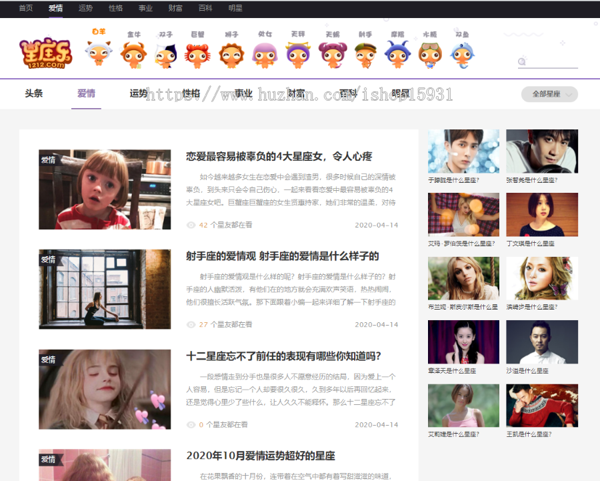This screenshot has width=600, height=481.
Task: Select the 金牛 (Taurus) zodiac icon
Action: pyautogui.click(x=133, y=50)
